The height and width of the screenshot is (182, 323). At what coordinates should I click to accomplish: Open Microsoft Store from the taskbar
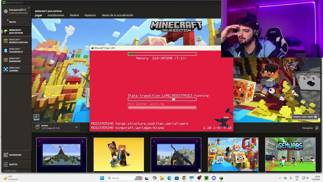pos(177,178)
